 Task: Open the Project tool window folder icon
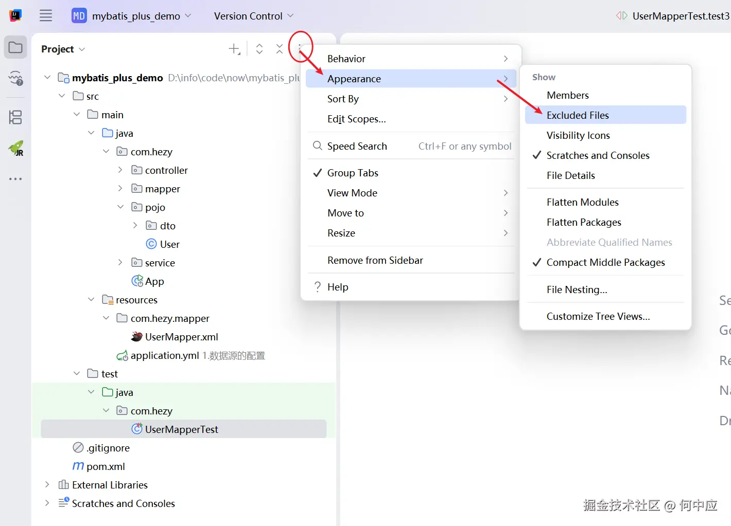(x=15, y=48)
